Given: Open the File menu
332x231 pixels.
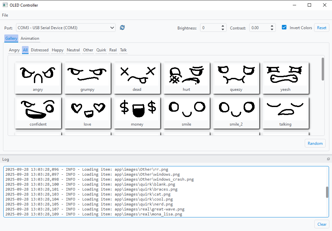Looking at the screenshot, I should coord(5,15).
